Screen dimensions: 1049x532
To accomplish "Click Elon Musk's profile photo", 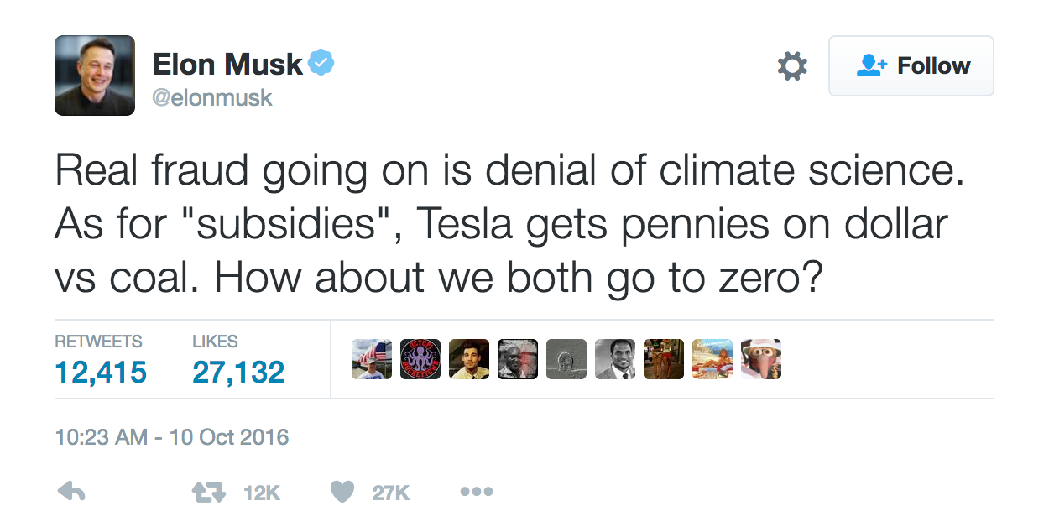I will click(x=95, y=76).
